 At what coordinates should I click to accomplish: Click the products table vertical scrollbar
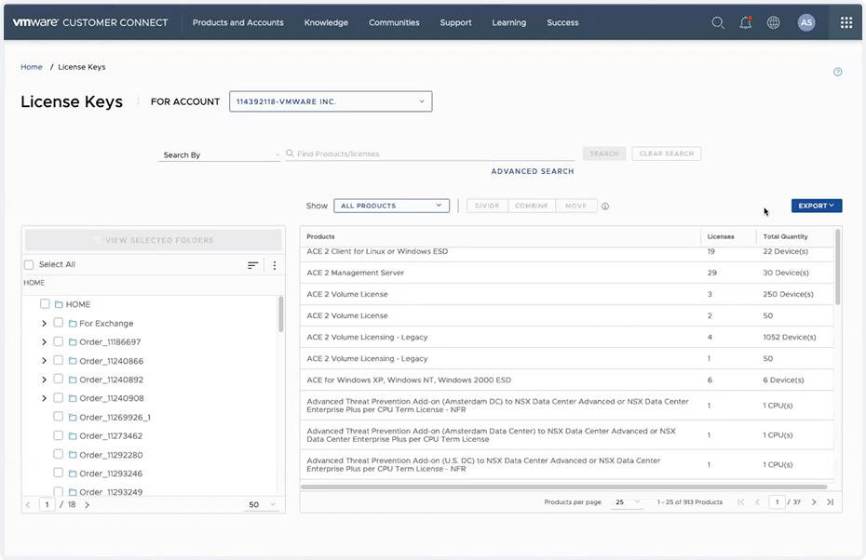pos(837,267)
